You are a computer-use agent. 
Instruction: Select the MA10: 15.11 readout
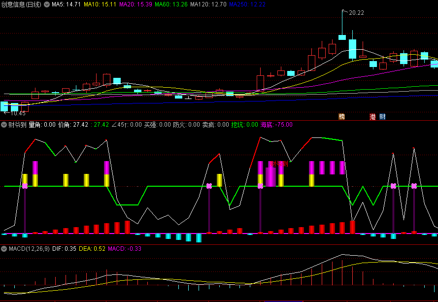click(x=100, y=4)
